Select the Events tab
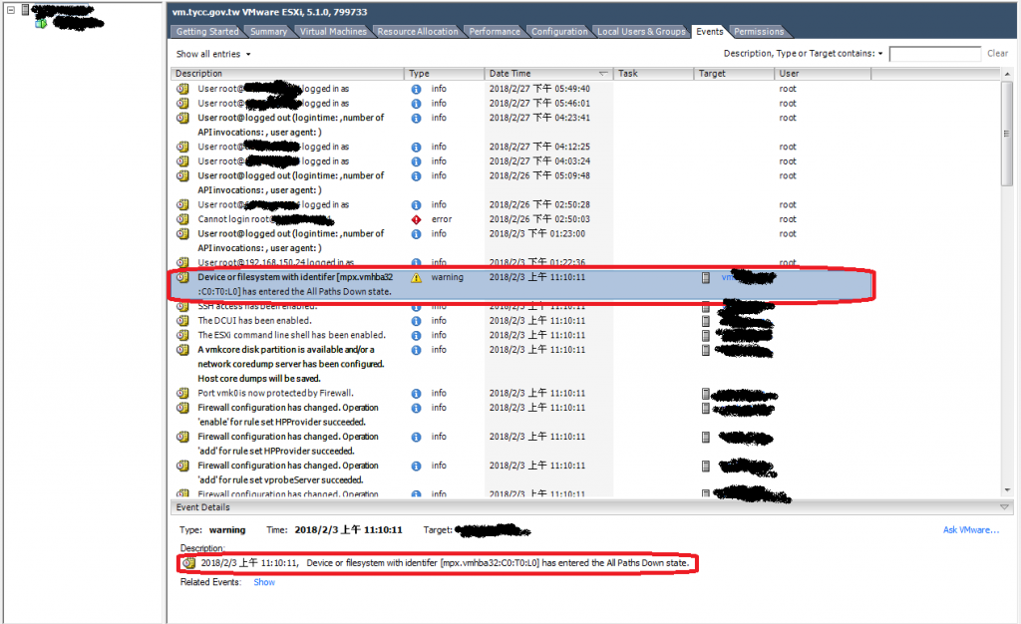Viewport: 1021px width, 624px height. [709, 31]
